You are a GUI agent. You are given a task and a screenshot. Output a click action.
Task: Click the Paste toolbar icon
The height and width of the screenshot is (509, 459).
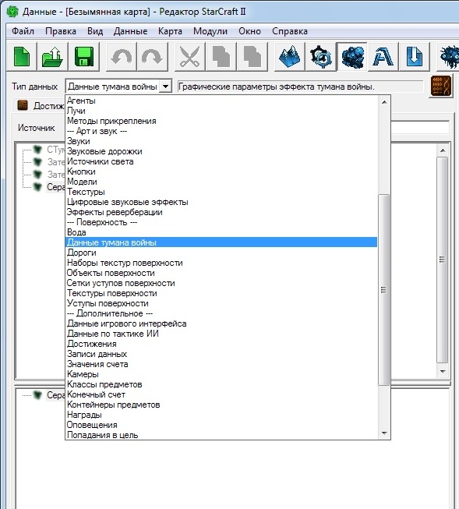(252, 56)
